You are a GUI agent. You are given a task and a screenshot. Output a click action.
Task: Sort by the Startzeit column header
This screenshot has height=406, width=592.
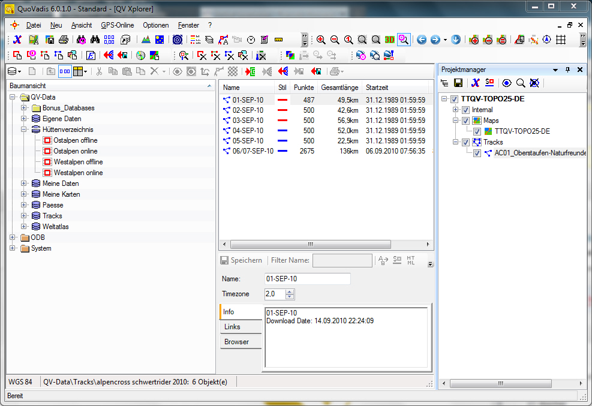(395, 88)
